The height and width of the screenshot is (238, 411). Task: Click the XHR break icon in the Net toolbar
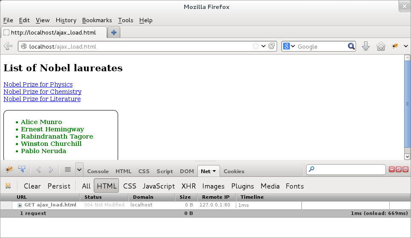tap(8, 186)
